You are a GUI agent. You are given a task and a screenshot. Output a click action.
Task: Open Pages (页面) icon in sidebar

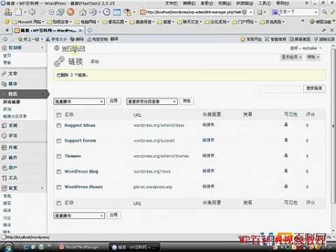(x=4, y=125)
